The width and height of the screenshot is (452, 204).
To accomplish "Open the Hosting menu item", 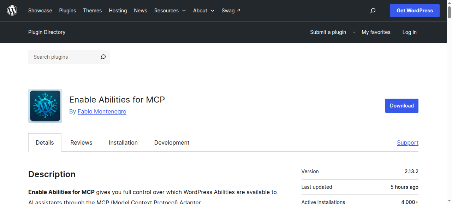I will point(118,11).
